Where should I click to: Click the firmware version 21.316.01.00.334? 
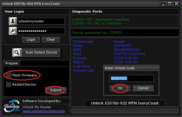(x=126, y=58)
